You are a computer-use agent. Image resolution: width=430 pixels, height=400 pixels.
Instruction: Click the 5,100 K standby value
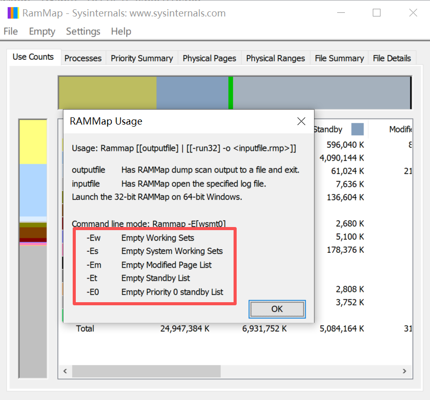click(350, 237)
